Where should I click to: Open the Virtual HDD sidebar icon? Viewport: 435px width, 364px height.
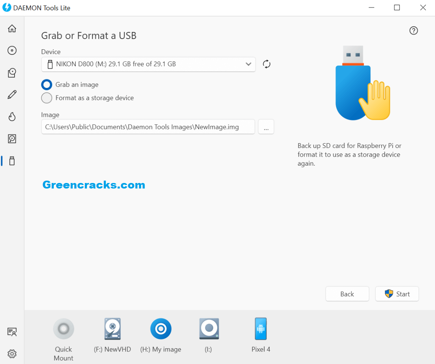[x=12, y=138]
